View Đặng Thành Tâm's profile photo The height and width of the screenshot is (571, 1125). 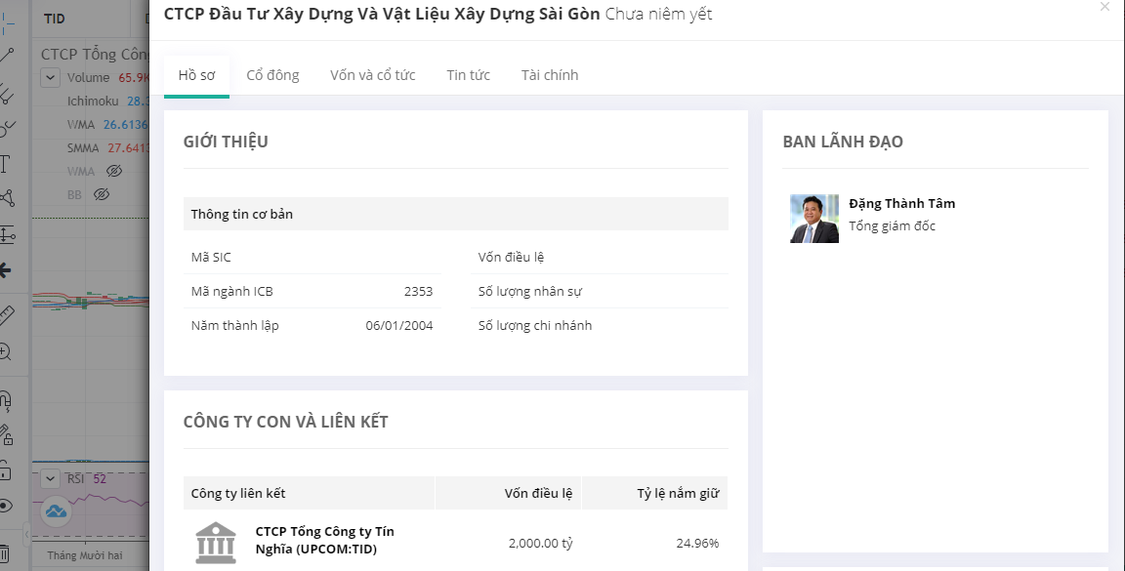click(x=813, y=219)
